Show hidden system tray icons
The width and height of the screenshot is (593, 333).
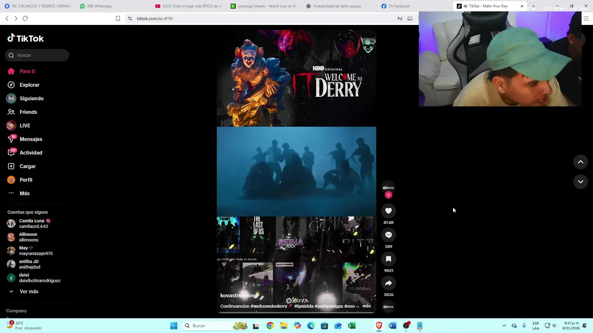coord(504,326)
